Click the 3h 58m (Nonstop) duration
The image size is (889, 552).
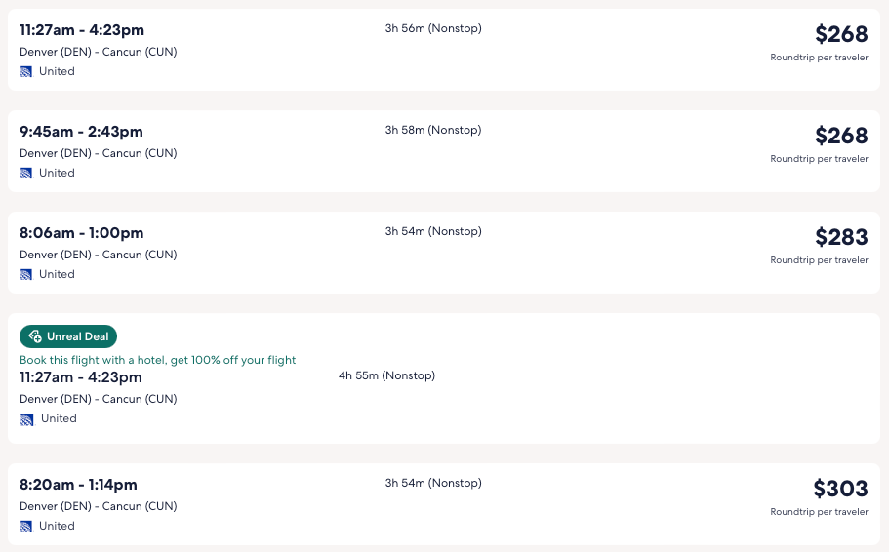432,130
